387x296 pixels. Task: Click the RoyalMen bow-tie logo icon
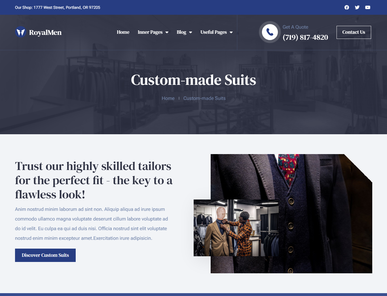point(21,32)
